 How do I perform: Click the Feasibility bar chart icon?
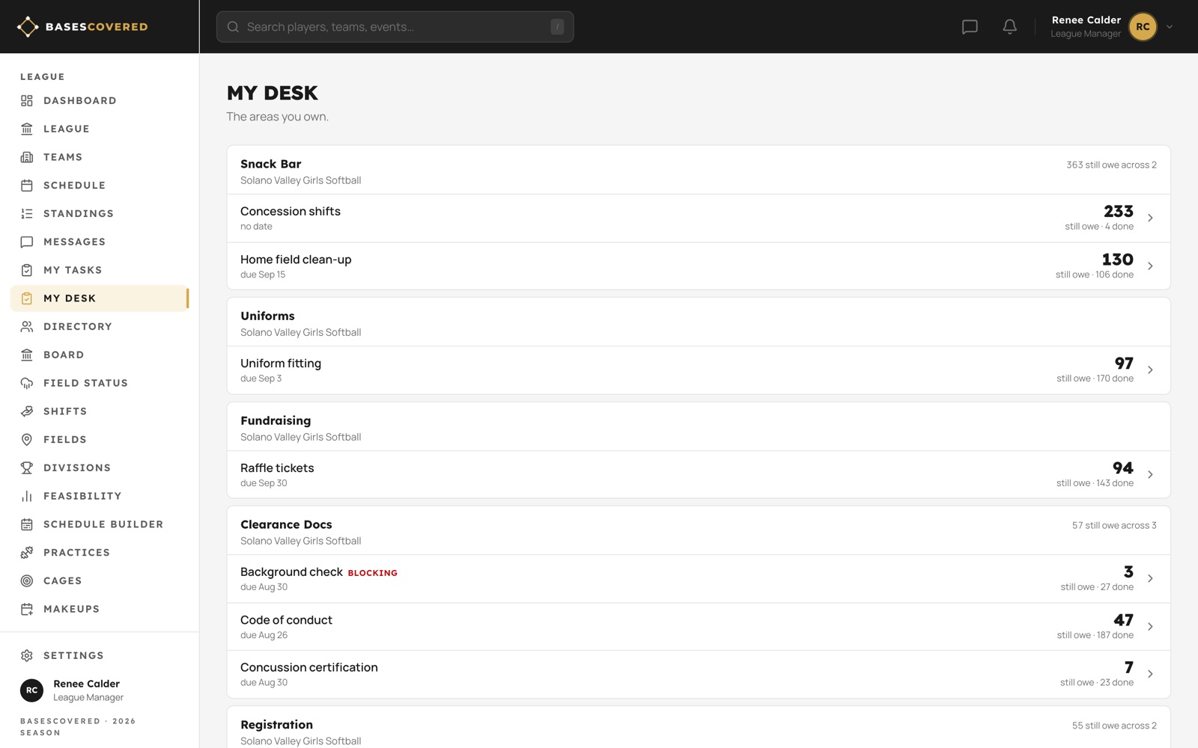(x=27, y=496)
